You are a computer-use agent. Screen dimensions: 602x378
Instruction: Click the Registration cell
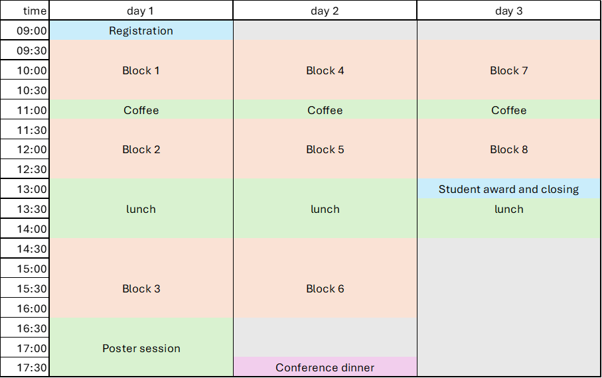point(141,31)
